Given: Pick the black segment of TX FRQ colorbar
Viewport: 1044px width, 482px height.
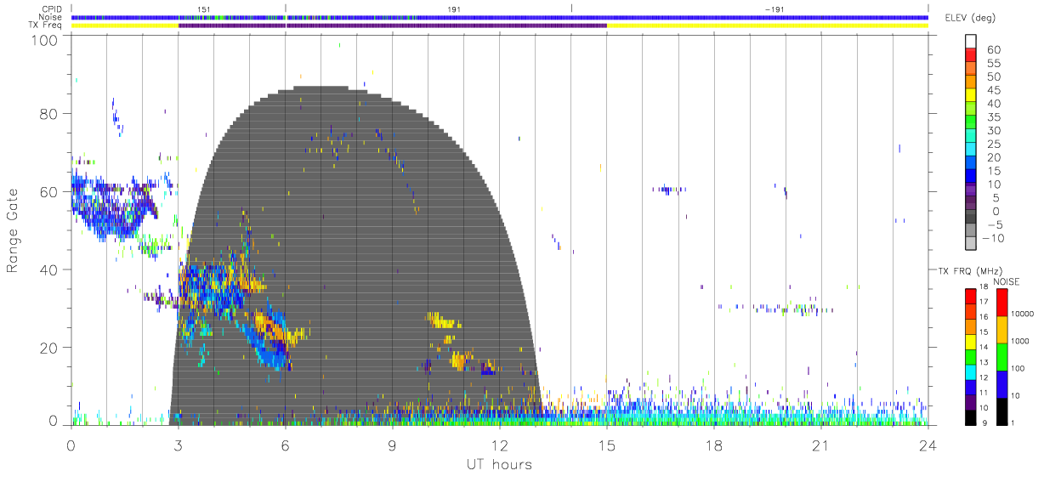Looking at the screenshot, I should [971, 417].
